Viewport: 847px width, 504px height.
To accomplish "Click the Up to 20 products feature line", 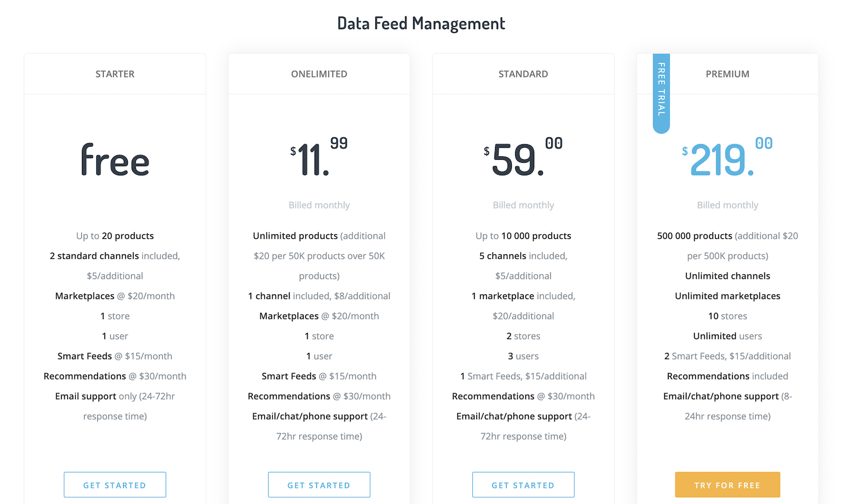I will click(x=115, y=235).
